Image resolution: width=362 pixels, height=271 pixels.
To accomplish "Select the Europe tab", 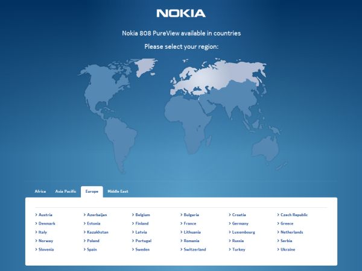I will coord(92,192).
